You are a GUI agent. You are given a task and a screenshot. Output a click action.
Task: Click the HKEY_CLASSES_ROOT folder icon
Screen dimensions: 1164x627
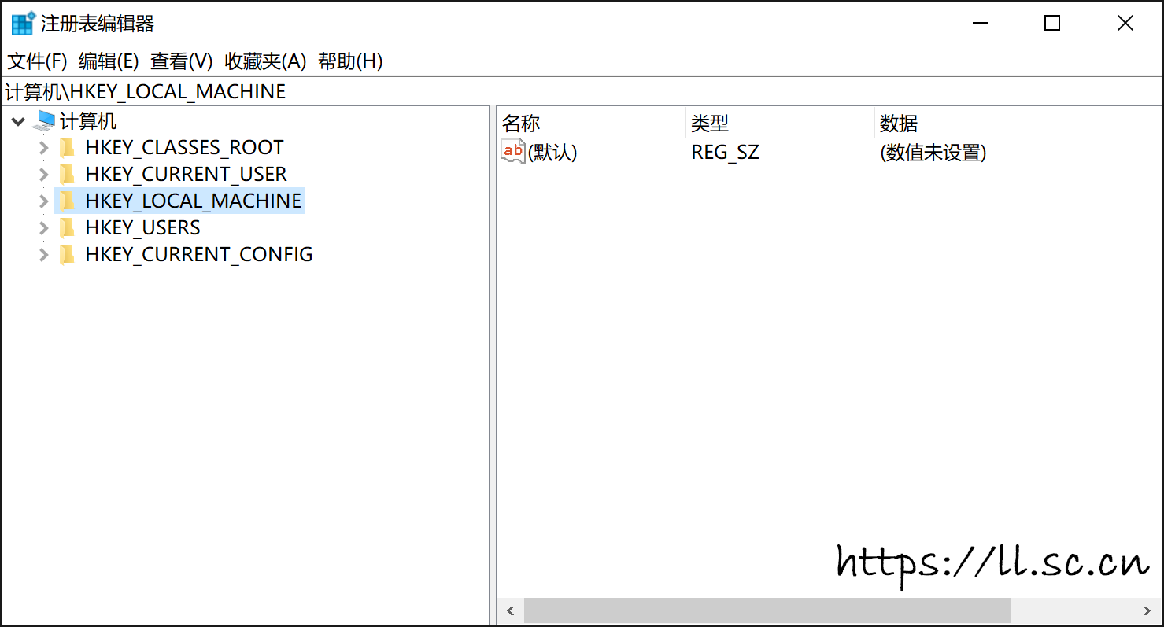pyautogui.click(x=68, y=148)
